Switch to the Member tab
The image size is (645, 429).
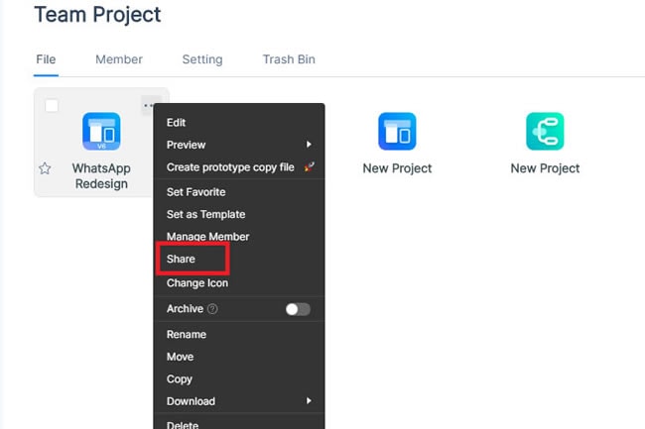pyautogui.click(x=119, y=59)
